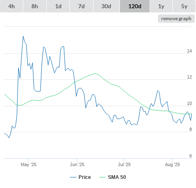The width and height of the screenshot is (196, 188).
Task: Click the remove graph button
Action: pyautogui.click(x=176, y=19)
